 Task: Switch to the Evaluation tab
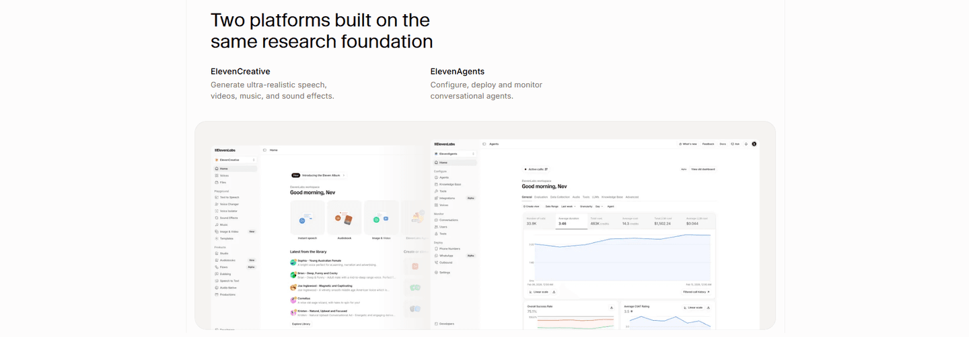541,197
